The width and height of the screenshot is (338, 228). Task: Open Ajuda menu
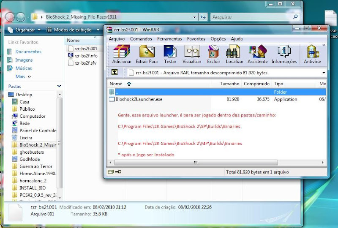237,39
